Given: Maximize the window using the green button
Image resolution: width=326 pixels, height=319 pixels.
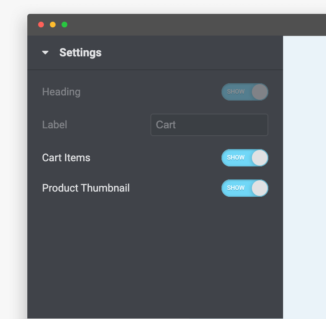Looking at the screenshot, I should point(65,25).
